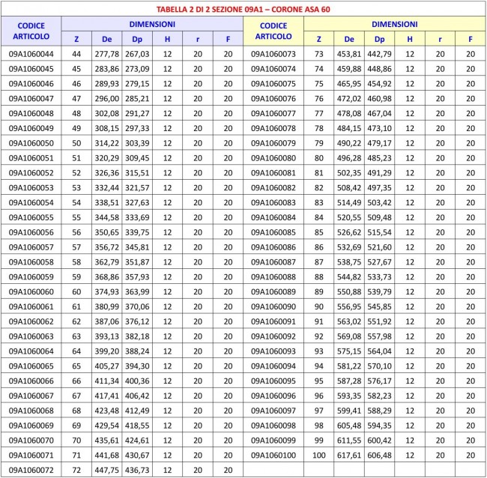Image resolution: width=487 pixels, height=478 pixels.
Task: Select De value 277,78
Action: click(107, 54)
